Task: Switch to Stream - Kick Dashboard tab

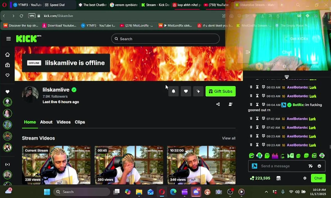Action: coord(156,5)
